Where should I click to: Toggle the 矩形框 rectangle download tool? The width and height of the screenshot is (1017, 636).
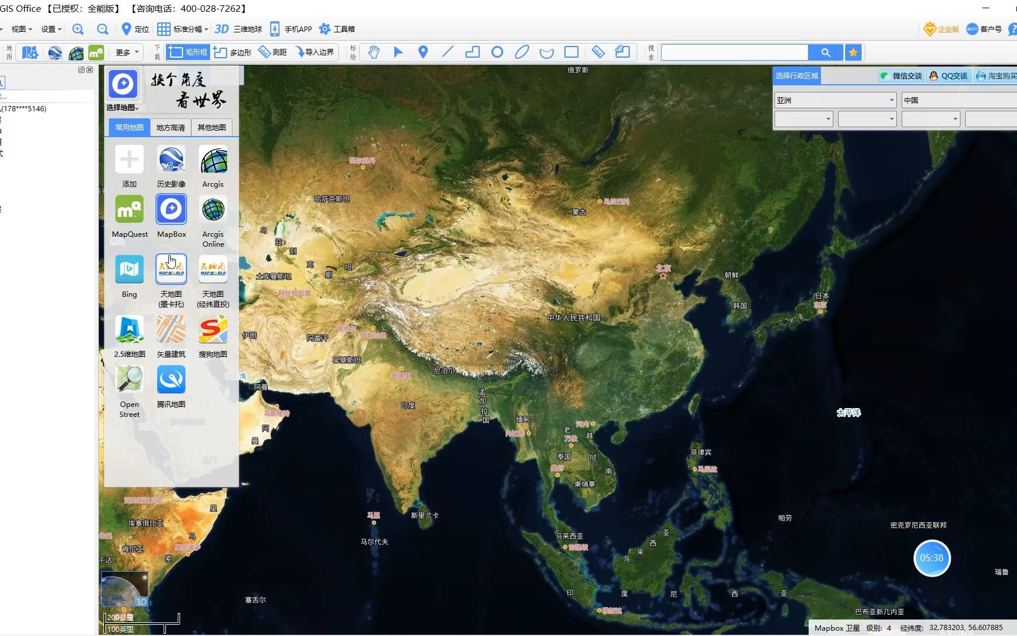[188, 52]
